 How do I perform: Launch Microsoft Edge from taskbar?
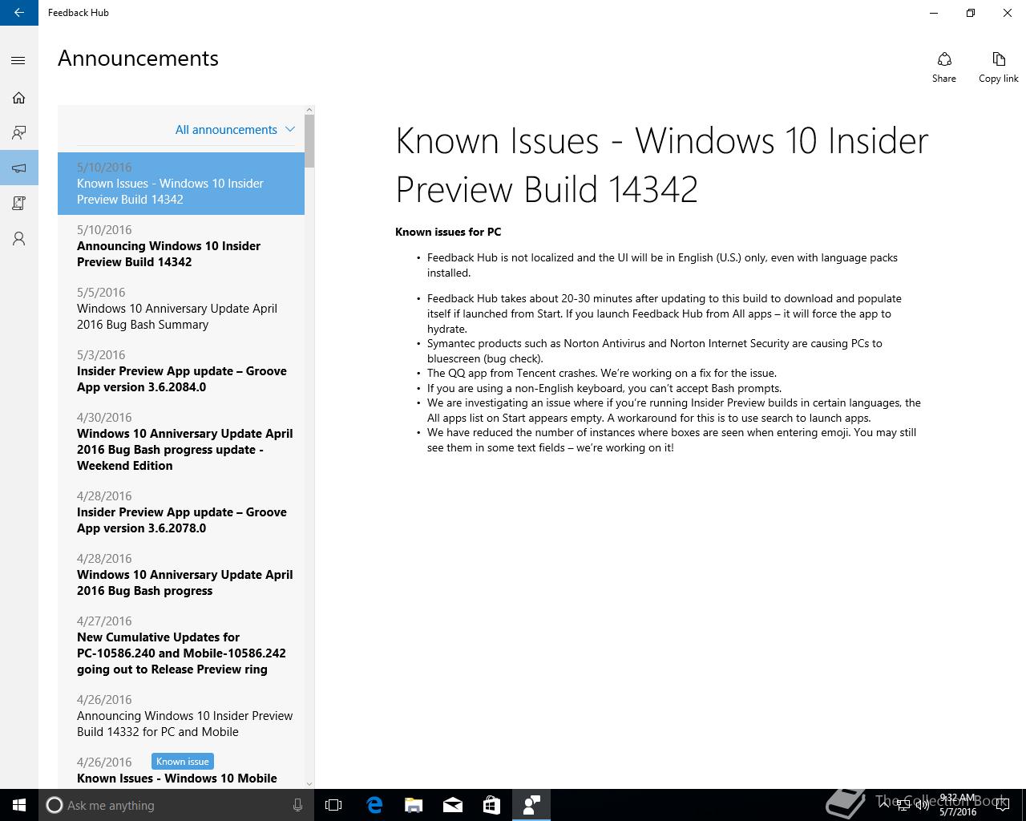(x=374, y=805)
